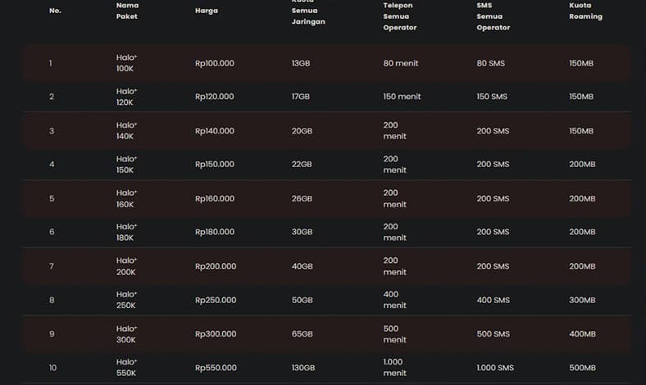Click the price 'Rp150.000'

click(215, 165)
